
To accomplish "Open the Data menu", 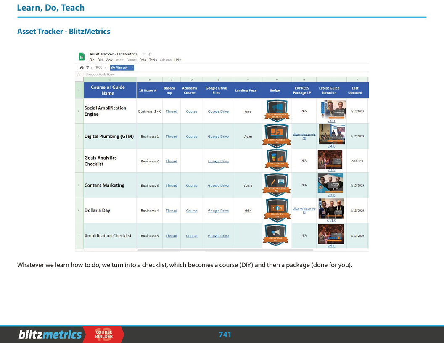I will 143,60.
